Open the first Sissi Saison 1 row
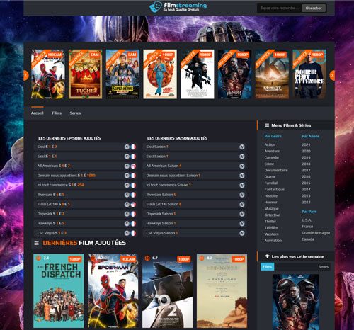 click(195, 147)
